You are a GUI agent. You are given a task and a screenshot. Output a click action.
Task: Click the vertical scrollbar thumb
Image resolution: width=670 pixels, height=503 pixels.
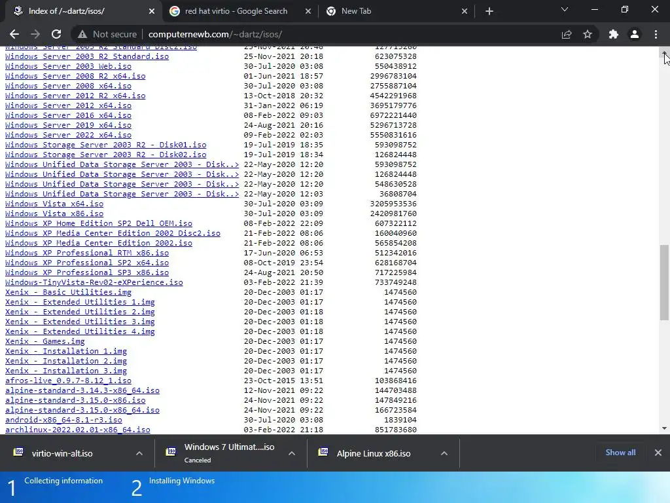tap(665, 282)
